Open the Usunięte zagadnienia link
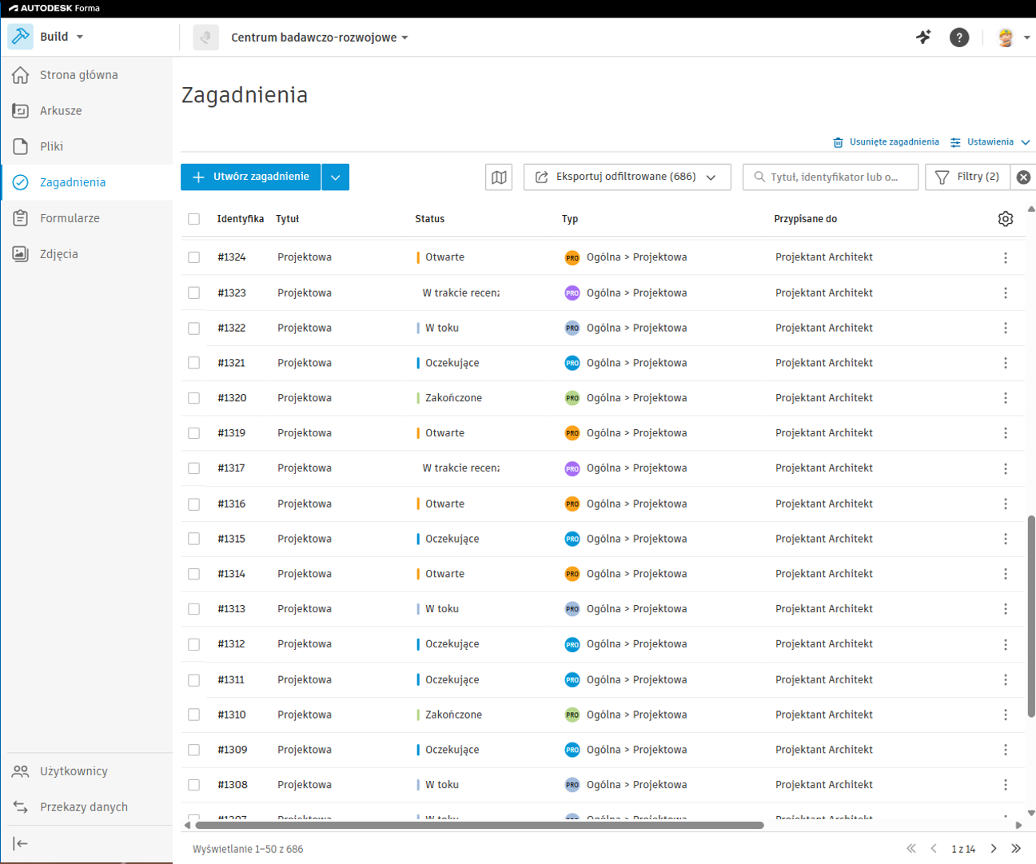Image resolution: width=1036 pixels, height=864 pixels. tap(886, 142)
